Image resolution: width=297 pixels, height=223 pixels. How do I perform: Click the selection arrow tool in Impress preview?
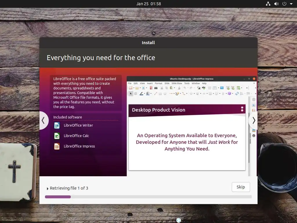(x=131, y=93)
